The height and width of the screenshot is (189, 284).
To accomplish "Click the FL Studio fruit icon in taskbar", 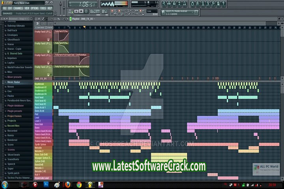I will pyautogui.click(x=90, y=185).
